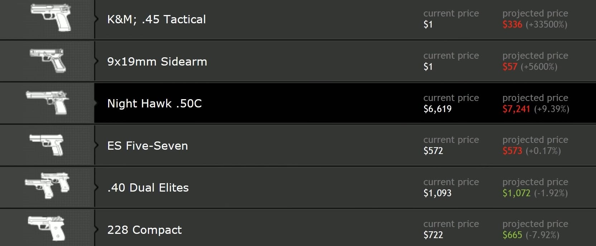
Task: Click the $7,241 projected price value
Action: pos(516,109)
